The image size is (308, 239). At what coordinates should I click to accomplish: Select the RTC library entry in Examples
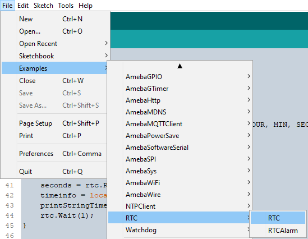click(x=180, y=218)
